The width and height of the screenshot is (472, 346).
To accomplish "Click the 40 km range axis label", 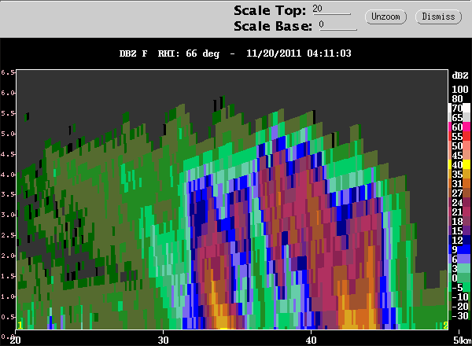I will point(311,340).
